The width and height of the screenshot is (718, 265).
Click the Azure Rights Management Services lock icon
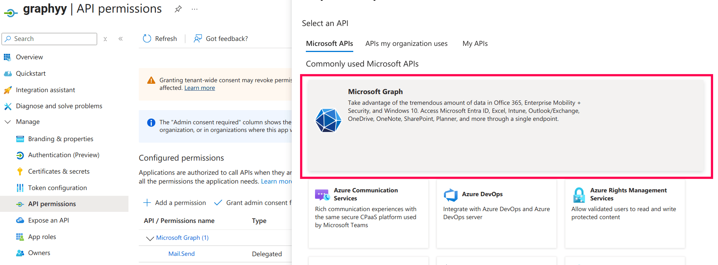click(579, 195)
